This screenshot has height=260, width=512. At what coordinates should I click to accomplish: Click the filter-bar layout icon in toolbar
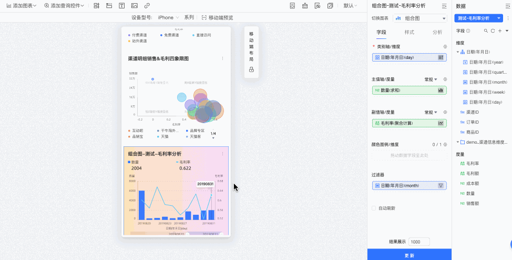pos(96,6)
